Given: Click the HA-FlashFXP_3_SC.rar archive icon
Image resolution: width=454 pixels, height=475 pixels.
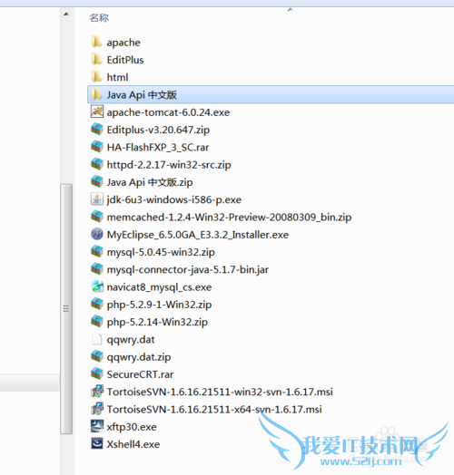Looking at the screenshot, I should click(x=97, y=147).
